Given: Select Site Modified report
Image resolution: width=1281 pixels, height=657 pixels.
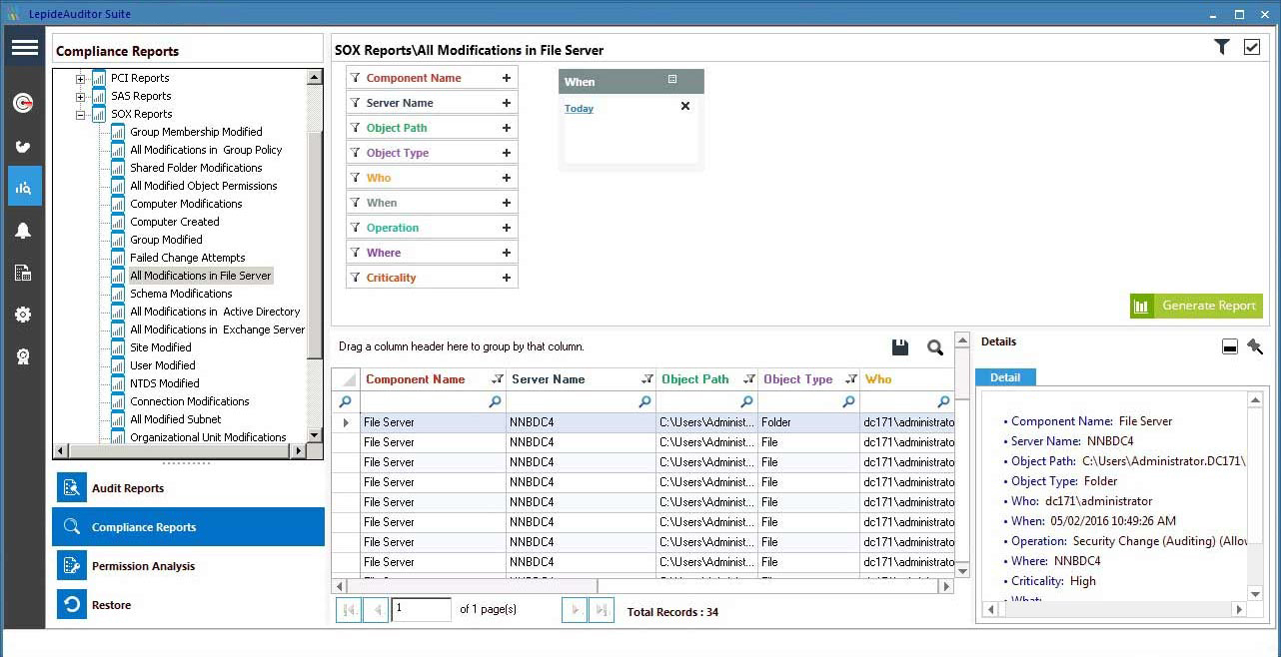Looking at the screenshot, I should pos(160,347).
